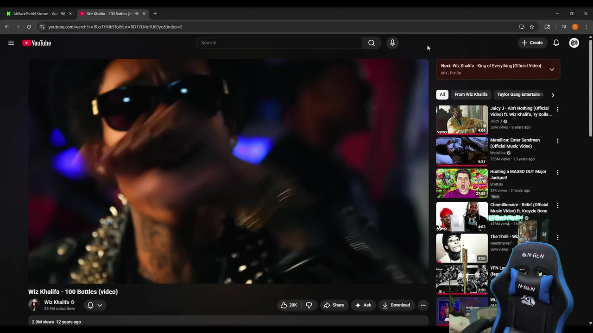Open the Wiz Khalifa channel name link
This screenshot has height=333, width=593.
click(x=57, y=302)
